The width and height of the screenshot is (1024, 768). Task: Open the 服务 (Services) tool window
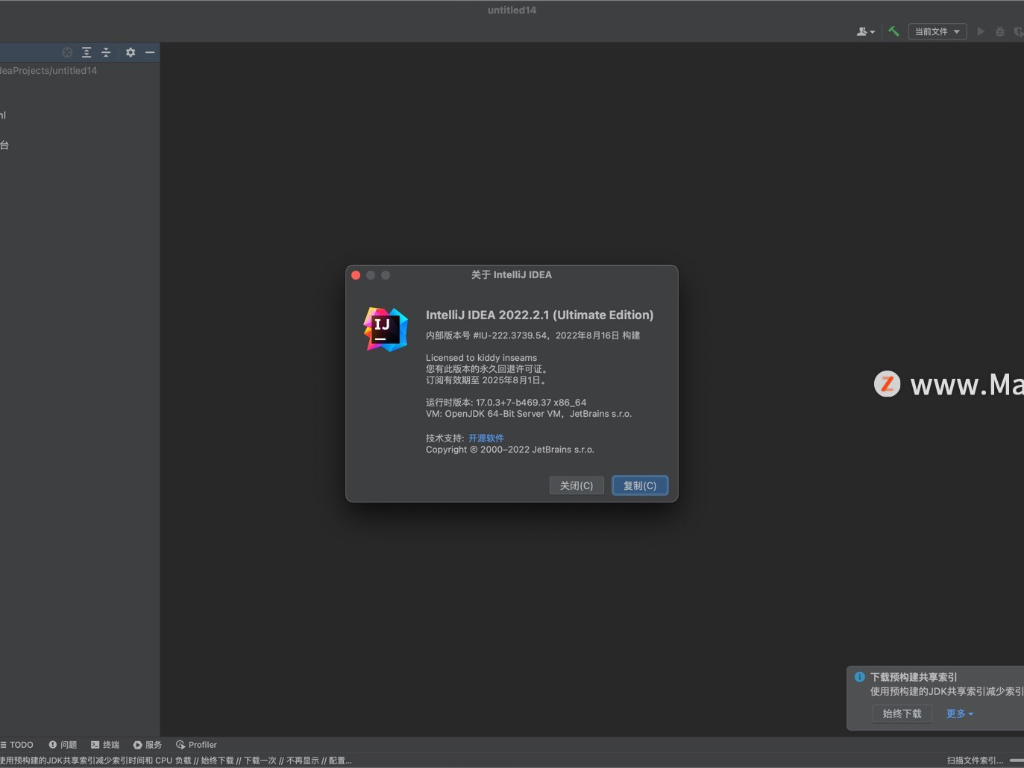click(x=148, y=744)
